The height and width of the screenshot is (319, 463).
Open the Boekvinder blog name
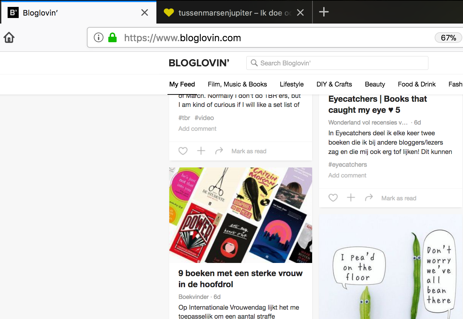click(x=193, y=297)
